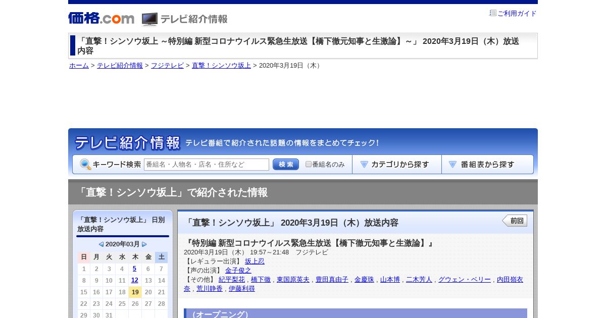Open performer link 東国原英夫
606x318 pixels.
point(293,280)
